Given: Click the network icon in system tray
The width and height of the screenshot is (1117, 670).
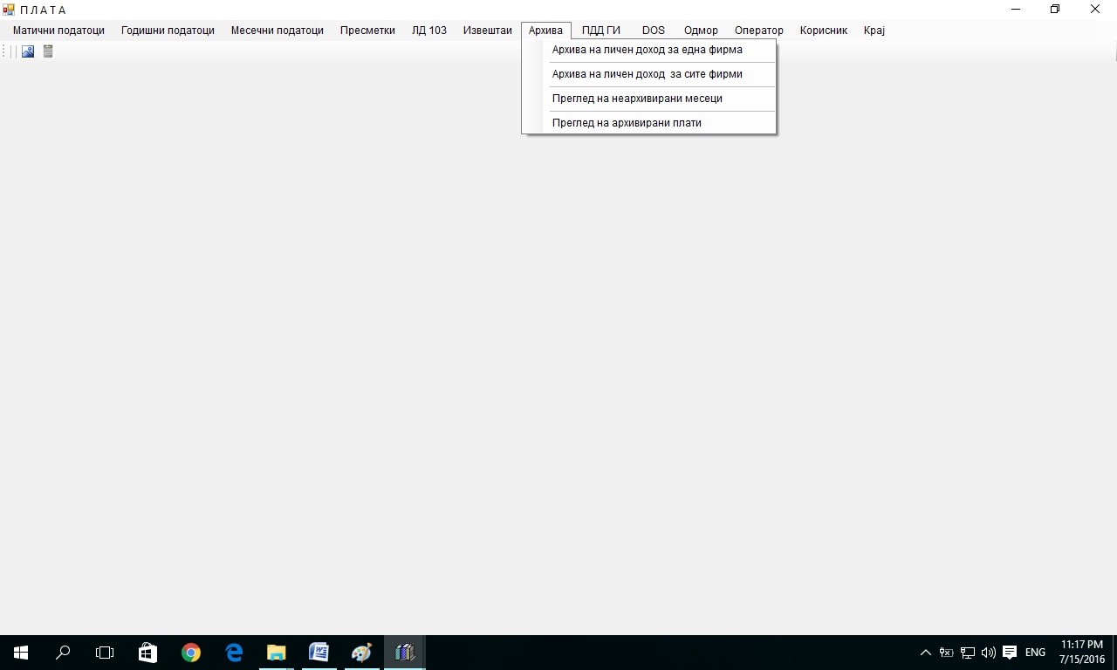Looking at the screenshot, I should [x=967, y=653].
